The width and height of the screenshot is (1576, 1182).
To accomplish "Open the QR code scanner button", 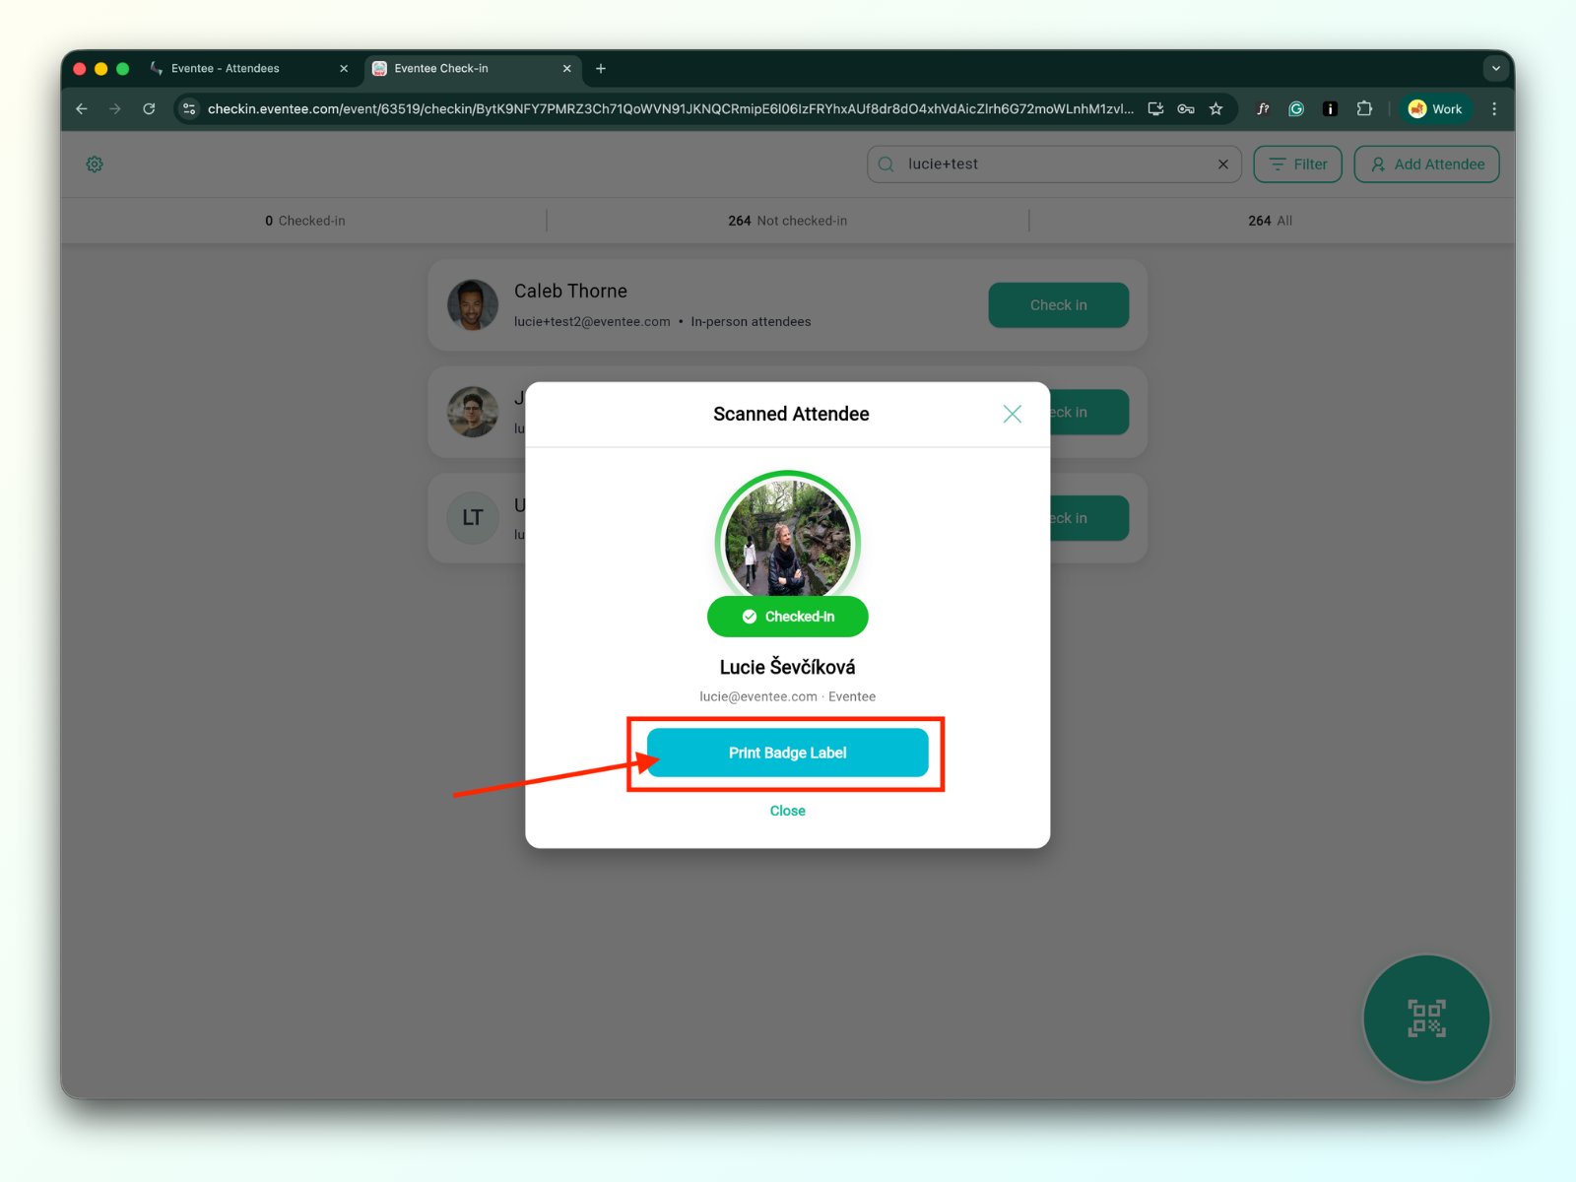I will coord(1425,1018).
